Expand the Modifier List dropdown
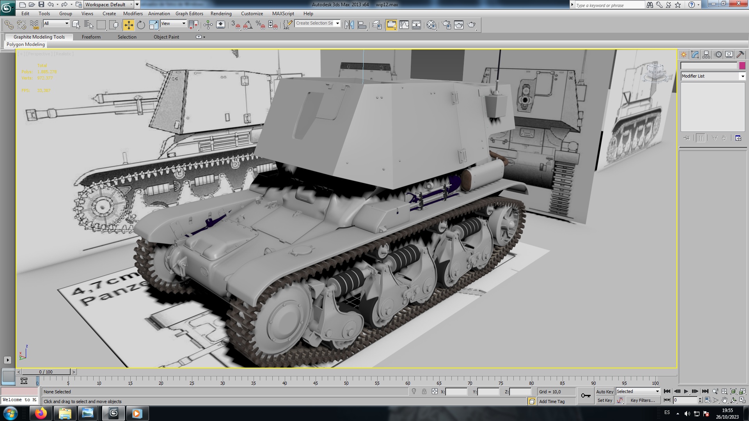749x421 pixels. [x=742, y=76]
